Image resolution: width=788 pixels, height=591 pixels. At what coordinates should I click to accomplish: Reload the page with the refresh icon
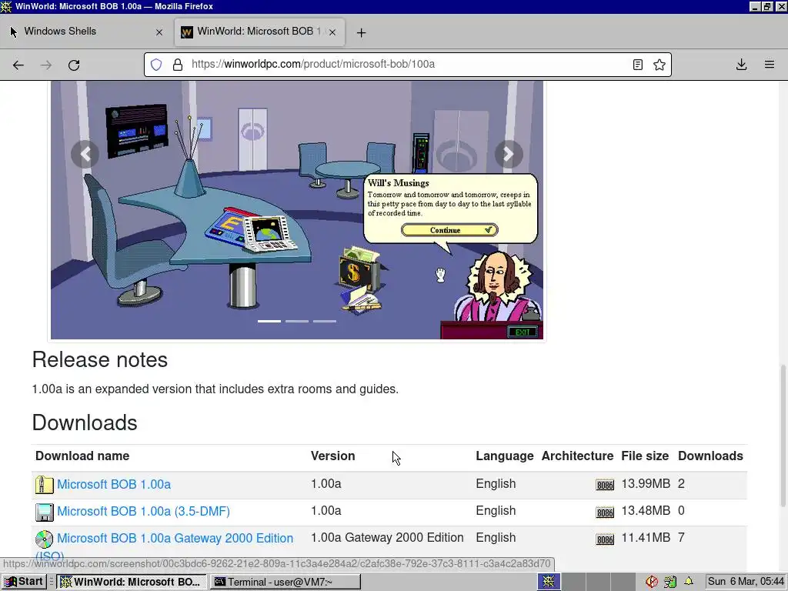pyautogui.click(x=74, y=65)
